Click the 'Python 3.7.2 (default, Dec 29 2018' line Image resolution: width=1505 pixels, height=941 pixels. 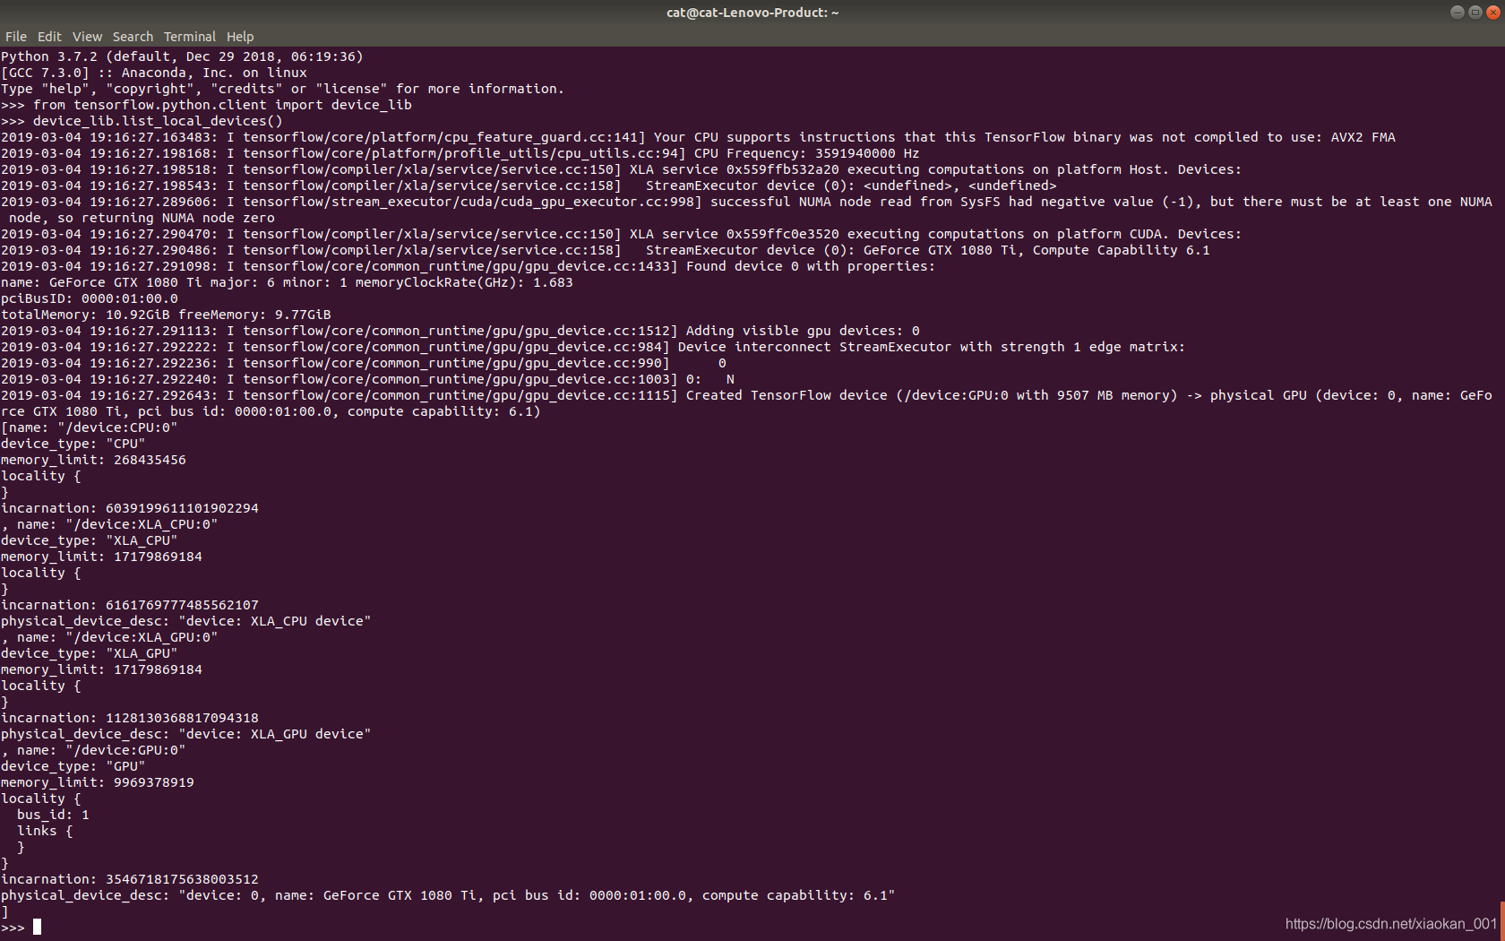pos(182,56)
